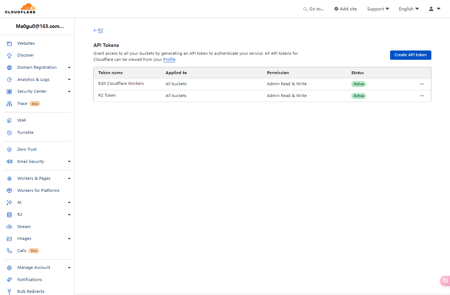The image size is (450, 295).
Task: Click the R2 Token name cell
Action: point(107,95)
